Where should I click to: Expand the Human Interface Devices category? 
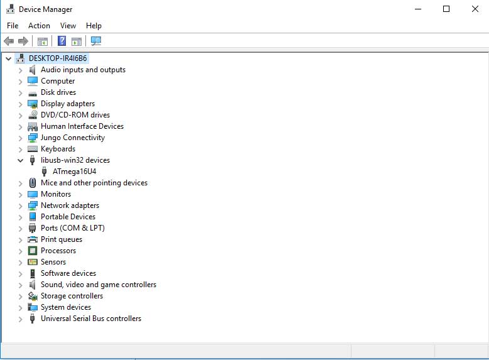21,127
